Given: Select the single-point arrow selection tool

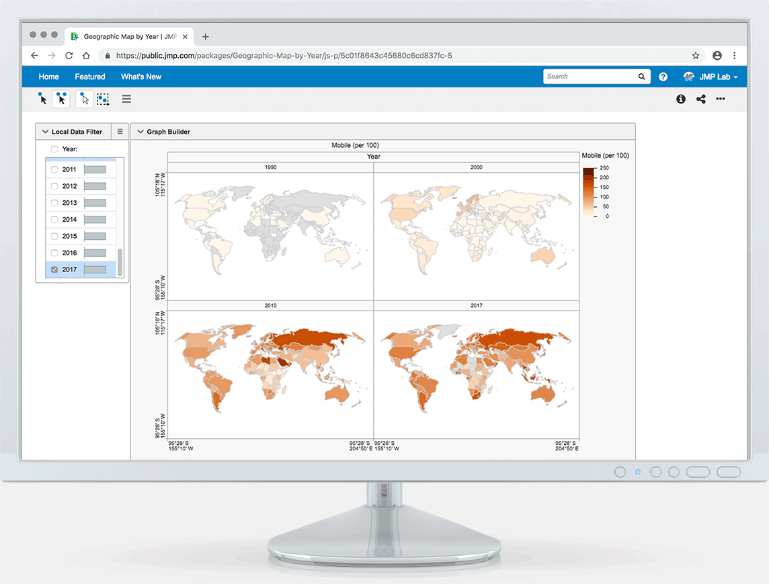Looking at the screenshot, I should (42, 99).
